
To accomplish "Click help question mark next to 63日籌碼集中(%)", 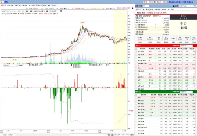I will [155, 27].
